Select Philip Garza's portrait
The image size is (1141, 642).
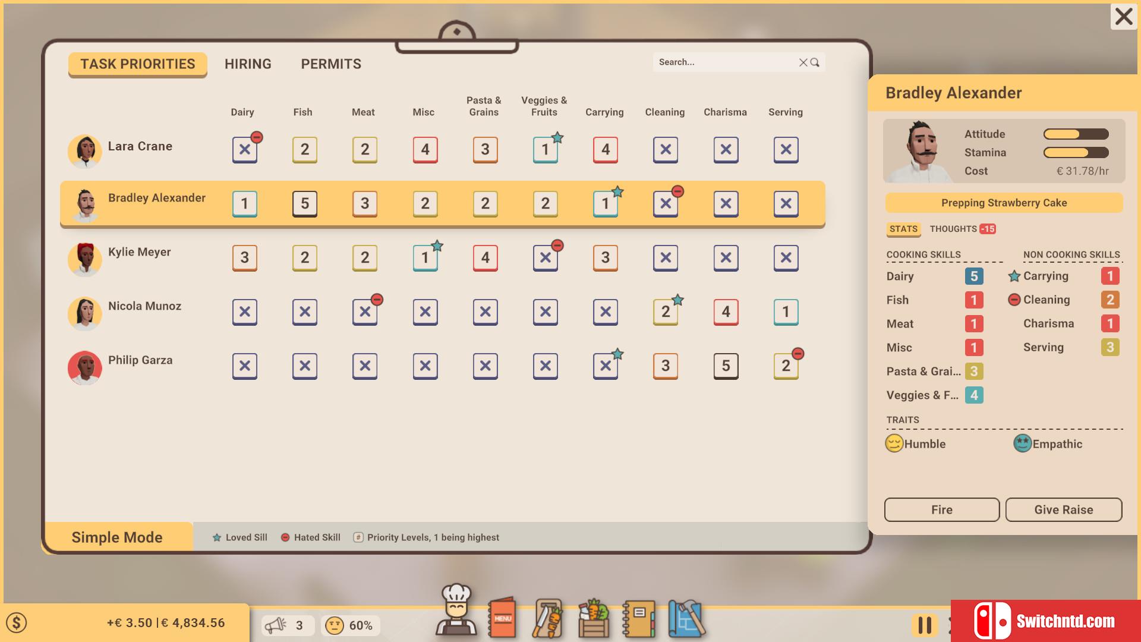tap(85, 367)
